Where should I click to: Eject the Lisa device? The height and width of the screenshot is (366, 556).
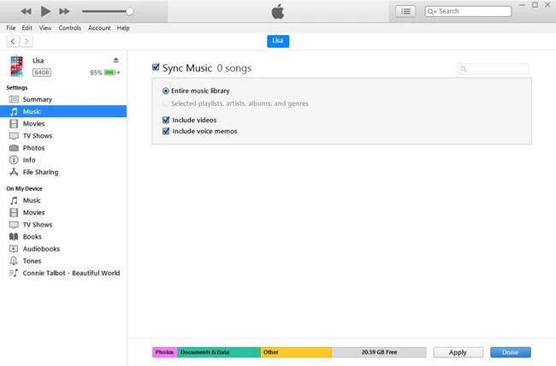click(116, 60)
